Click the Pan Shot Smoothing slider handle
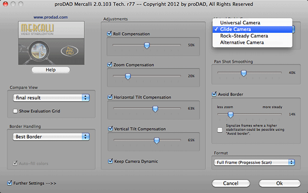Viewport: 308px width, 193px height. [244, 73]
